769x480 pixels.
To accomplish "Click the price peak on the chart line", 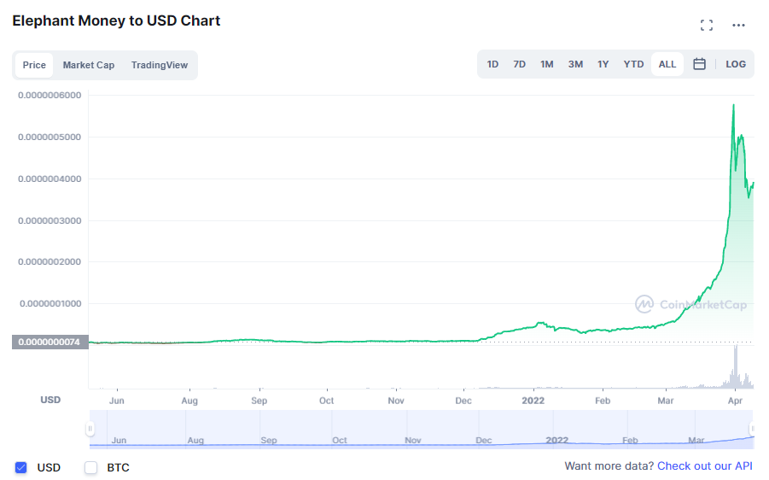I will pyautogui.click(x=734, y=105).
